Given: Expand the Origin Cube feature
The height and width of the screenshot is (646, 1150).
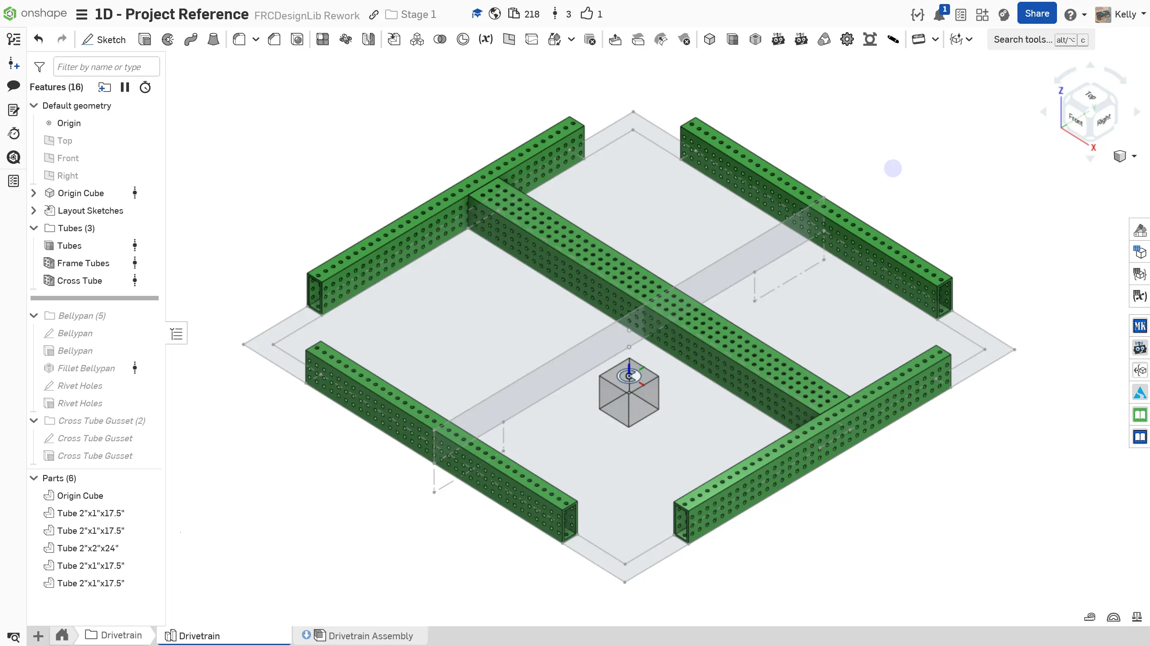Looking at the screenshot, I should (x=34, y=193).
